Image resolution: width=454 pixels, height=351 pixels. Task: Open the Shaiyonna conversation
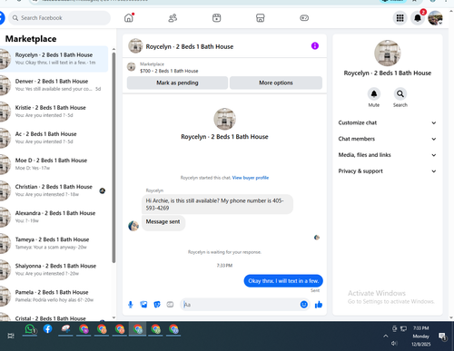[x=54, y=269]
